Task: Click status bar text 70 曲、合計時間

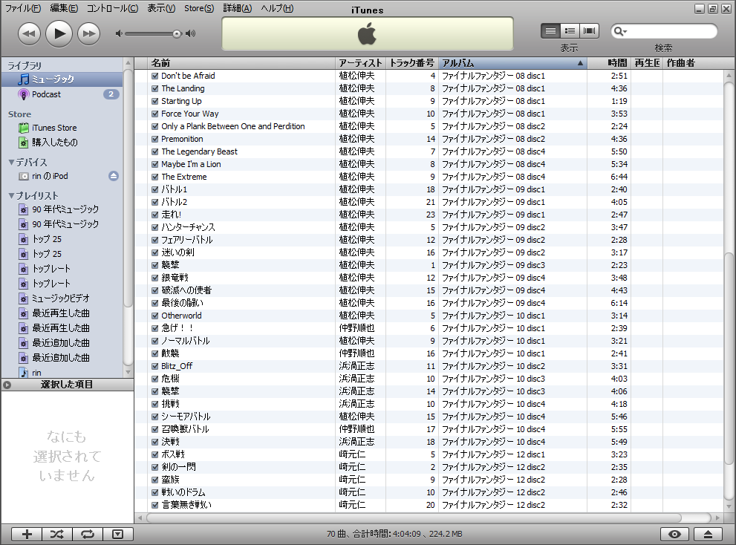Action: pyautogui.click(x=394, y=534)
